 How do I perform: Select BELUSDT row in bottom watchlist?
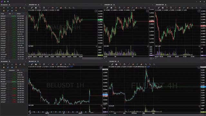click(x=12, y=82)
